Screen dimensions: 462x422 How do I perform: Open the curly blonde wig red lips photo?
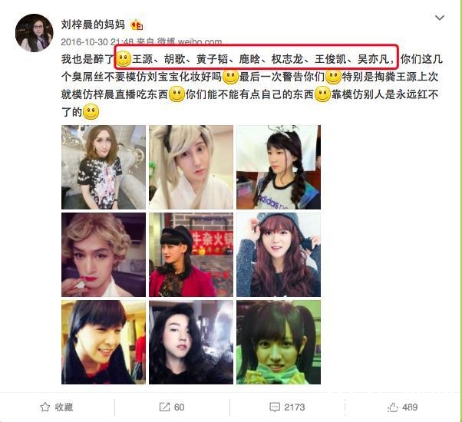pos(104,255)
